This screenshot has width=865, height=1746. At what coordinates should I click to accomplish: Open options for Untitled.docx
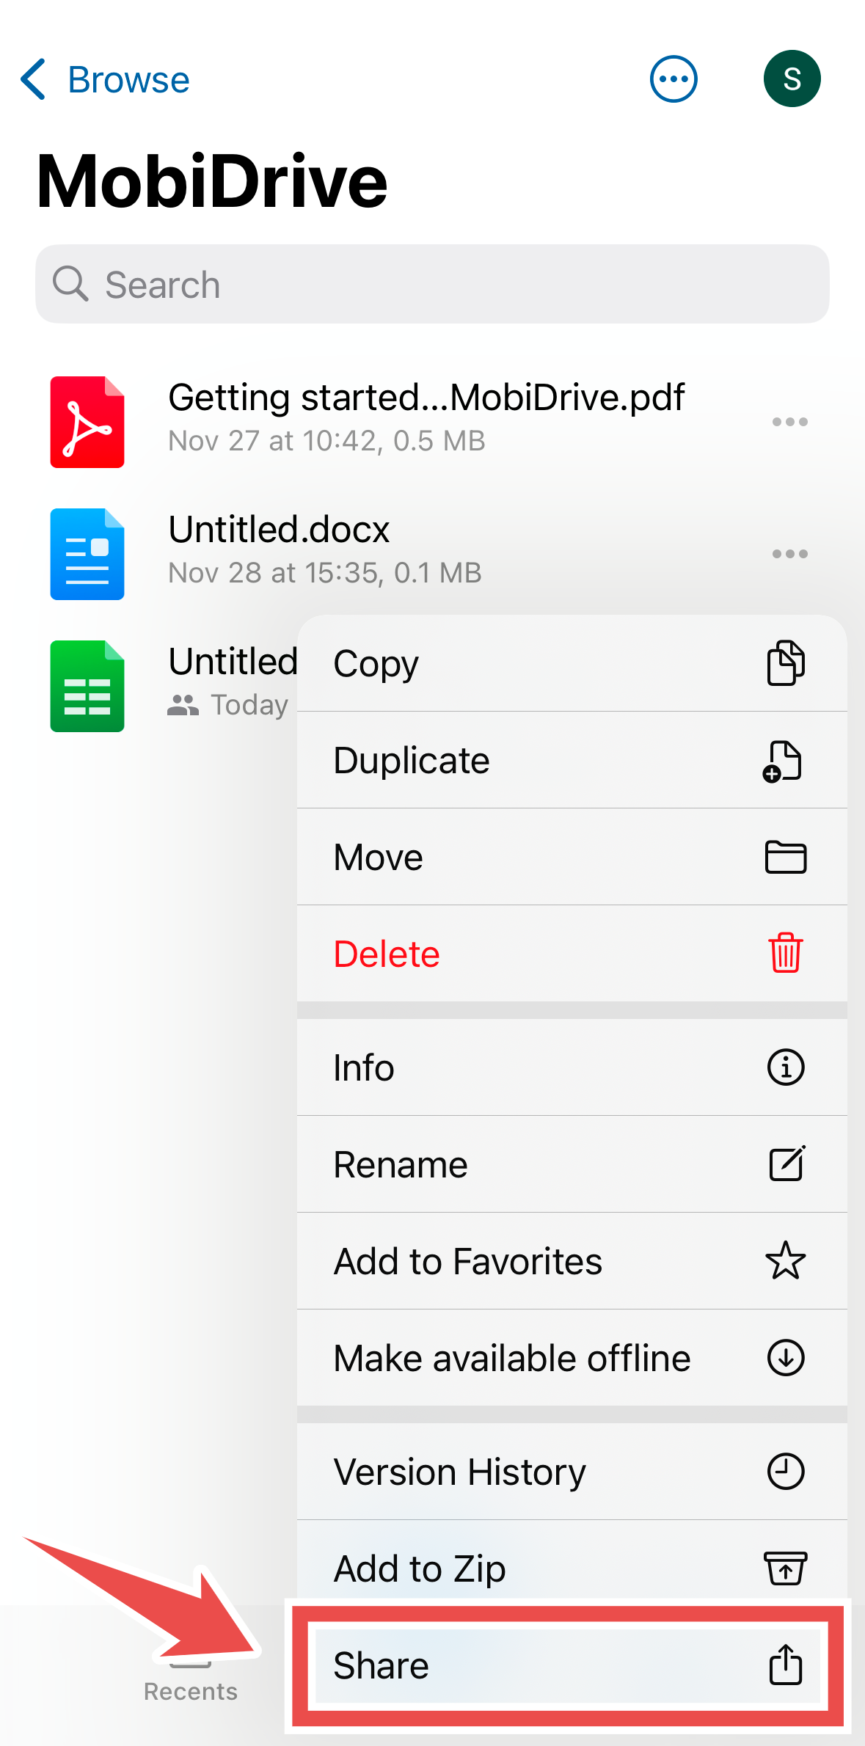790,554
